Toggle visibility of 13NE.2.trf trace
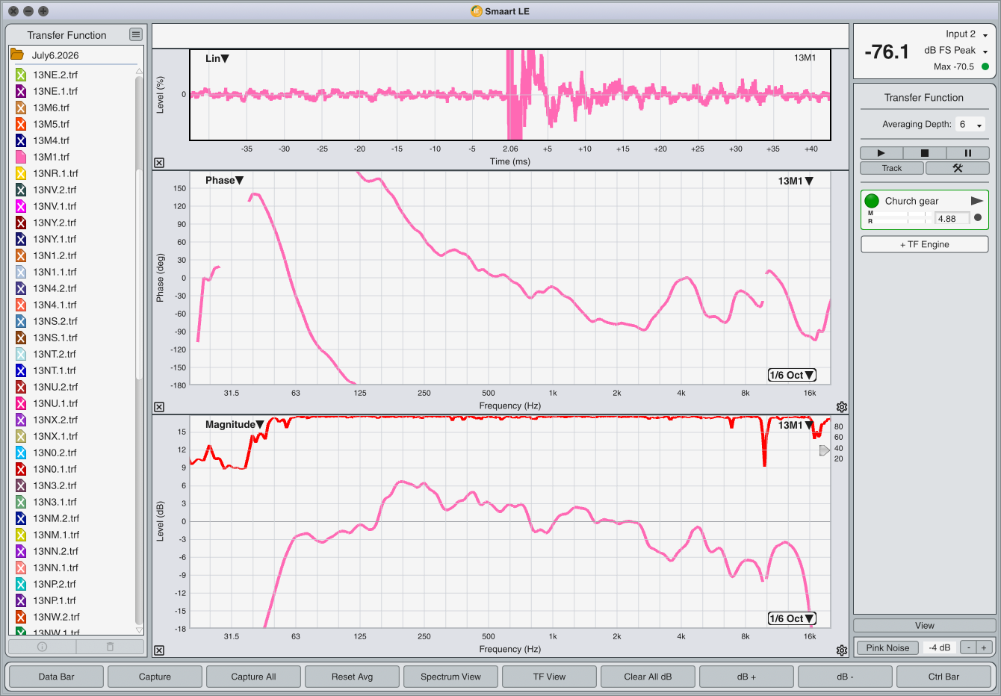1001x696 pixels. pyautogui.click(x=21, y=75)
